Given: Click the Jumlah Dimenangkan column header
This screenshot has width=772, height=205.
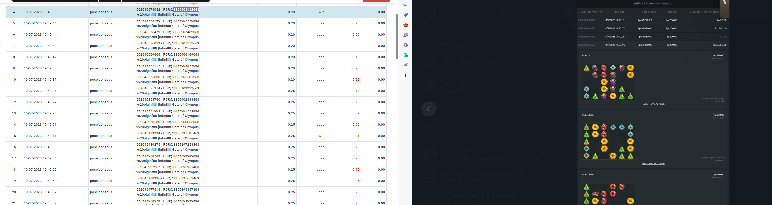Looking at the screenshot, I should tap(704, 12).
